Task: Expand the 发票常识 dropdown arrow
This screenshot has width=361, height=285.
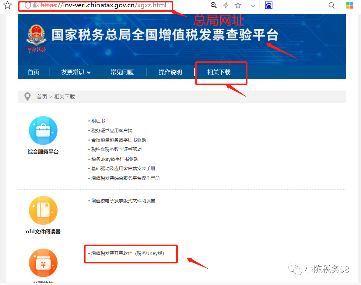Action: pos(89,73)
